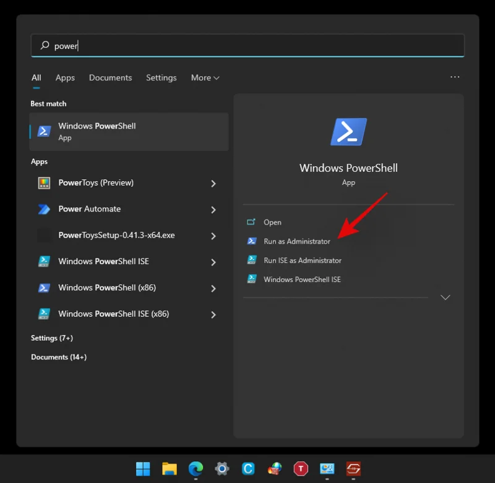The height and width of the screenshot is (483, 495).
Task: Click the Windows PowerShell icon under Best match
Action: (44, 131)
